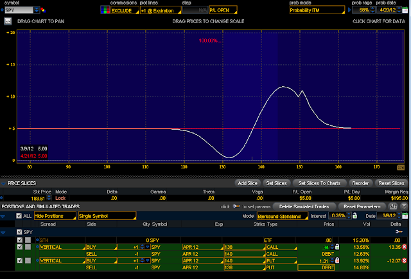Open the calendar icon beside Date 3/9/12
The height and width of the screenshot is (279, 411).
pos(405,216)
